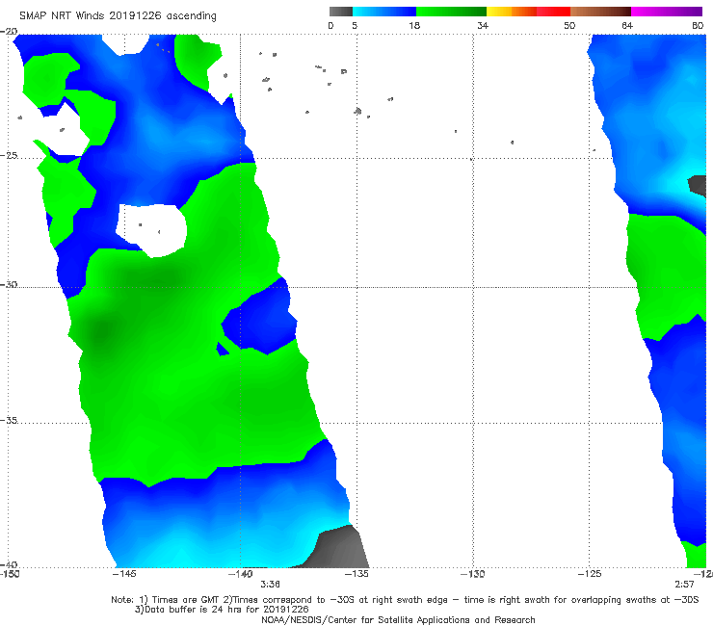
Task: Click the swath time '2:57'
Action: click(684, 585)
